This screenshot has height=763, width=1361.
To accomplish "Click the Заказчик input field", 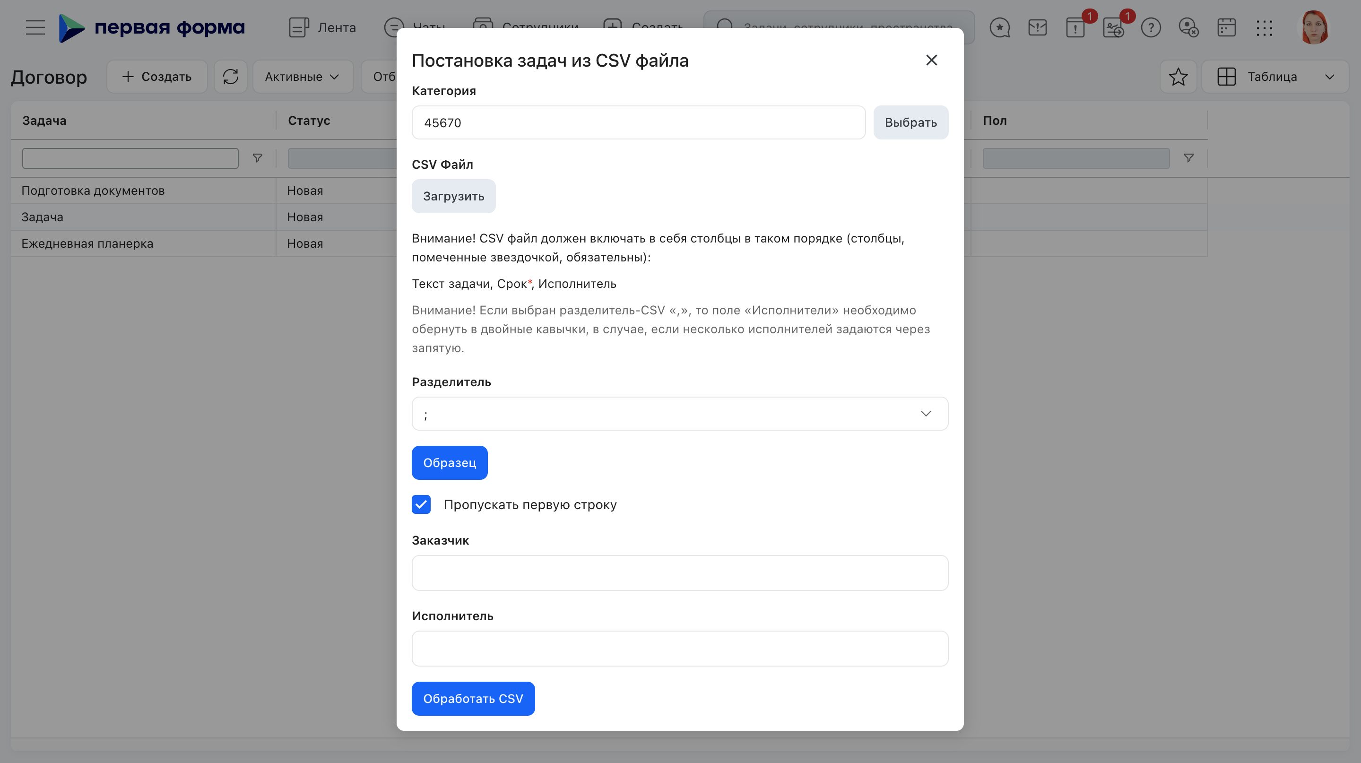I will coord(680,573).
